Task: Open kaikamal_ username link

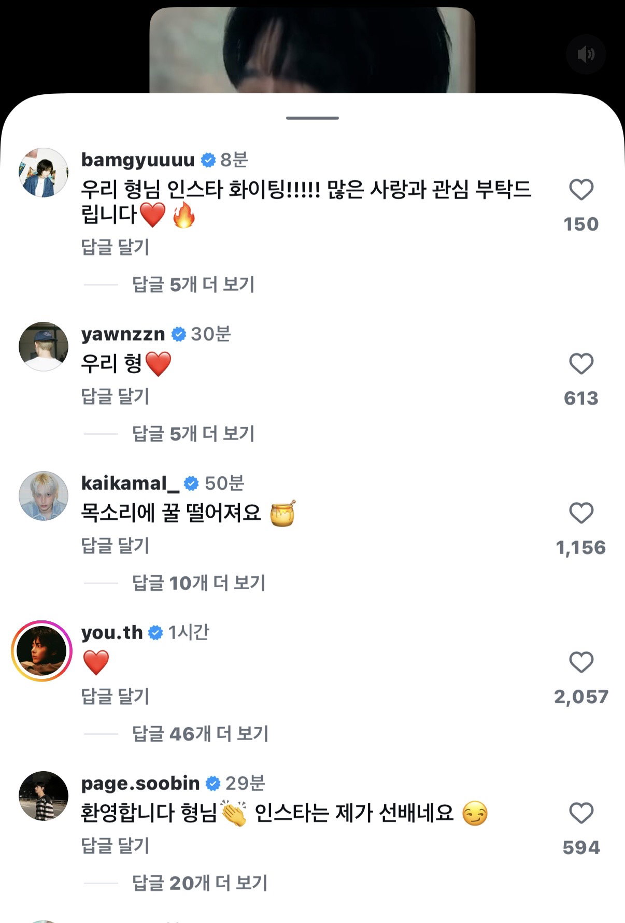Action: (x=130, y=484)
